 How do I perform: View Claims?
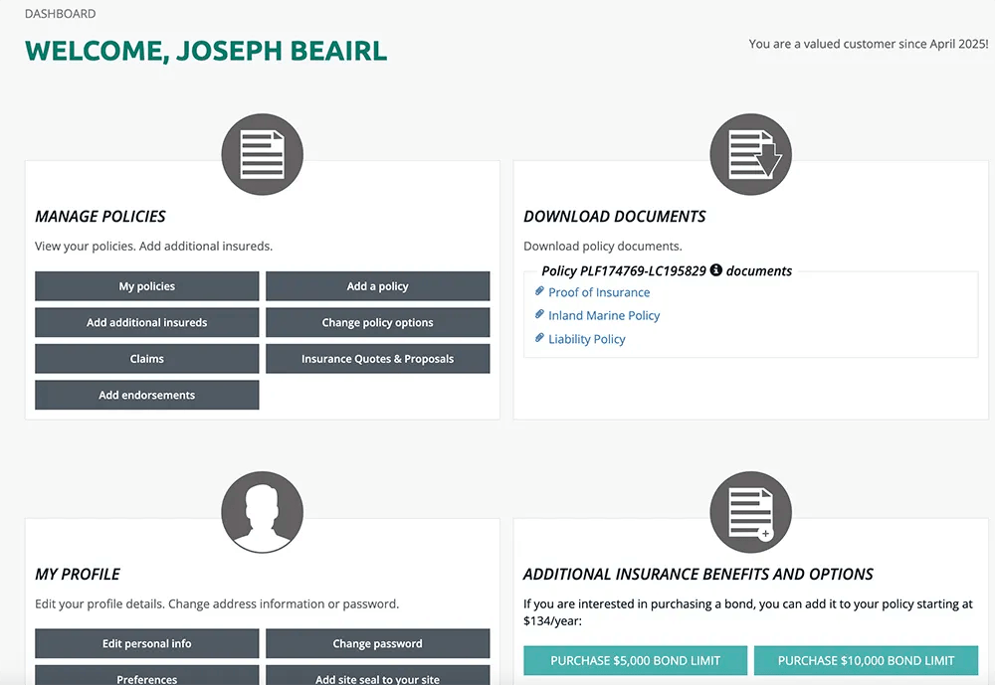tap(146, 358)
